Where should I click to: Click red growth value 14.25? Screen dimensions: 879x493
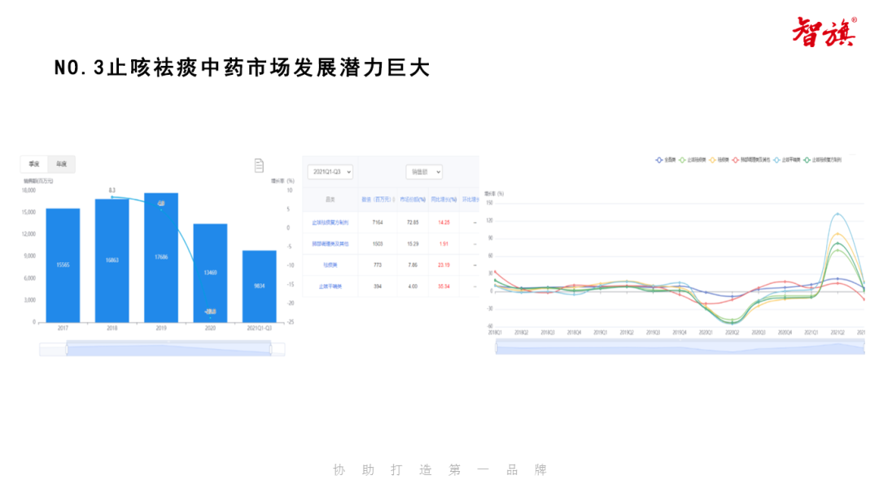[x=444, y=223]
